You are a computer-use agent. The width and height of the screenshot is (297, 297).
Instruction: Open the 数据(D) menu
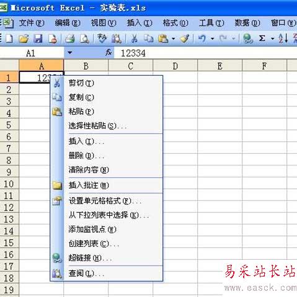tap(247, 23)
